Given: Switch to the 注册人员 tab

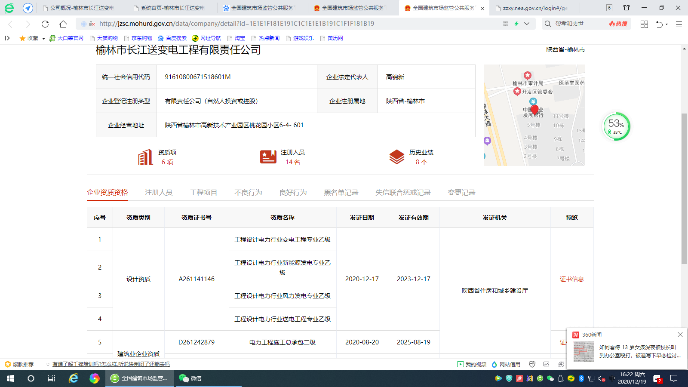Looking at the screenshot, I should [159, 193].
